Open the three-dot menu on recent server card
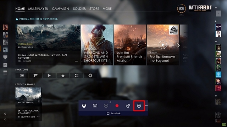 click(38, 117)
